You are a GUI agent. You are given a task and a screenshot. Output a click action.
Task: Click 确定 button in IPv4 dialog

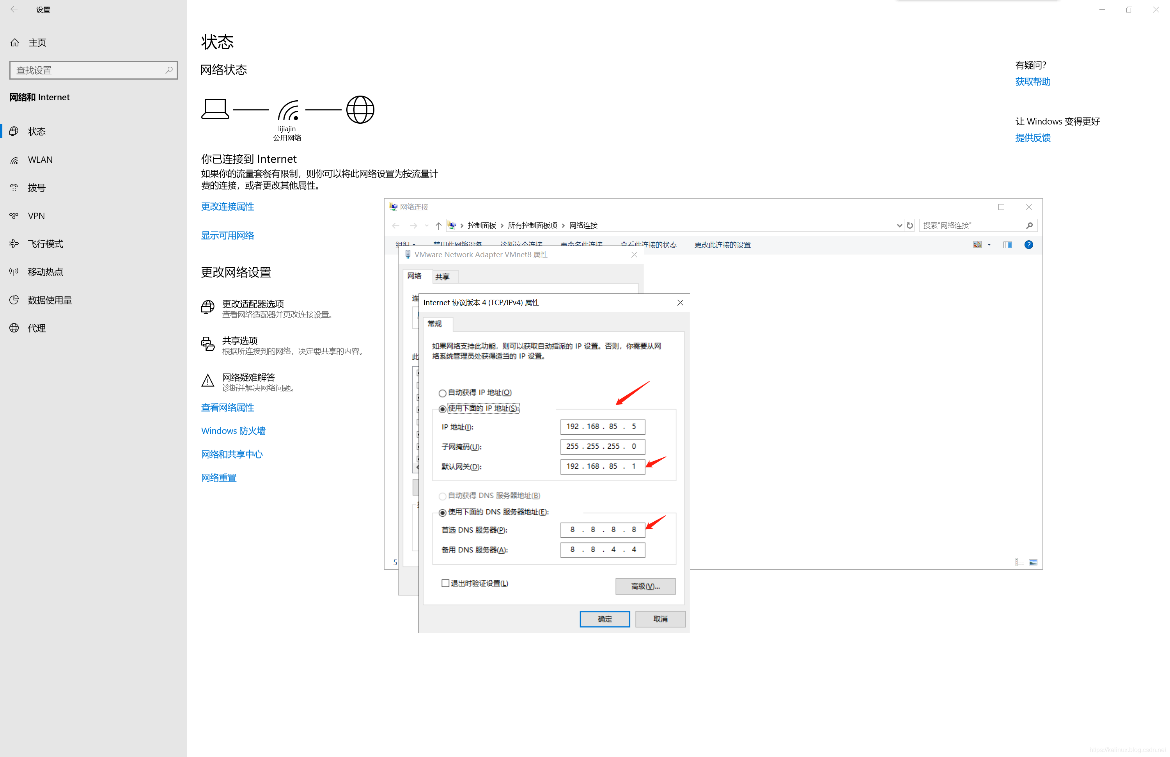(604, 619)
